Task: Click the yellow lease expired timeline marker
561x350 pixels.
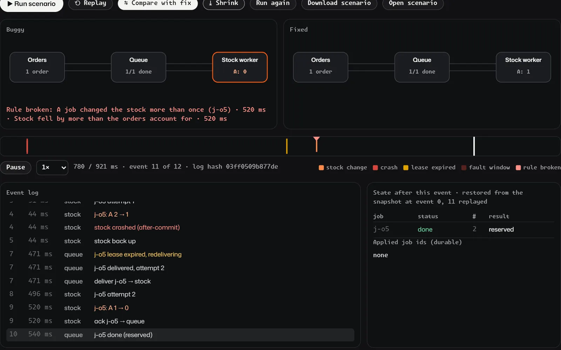Action: [x=287, y=146]
